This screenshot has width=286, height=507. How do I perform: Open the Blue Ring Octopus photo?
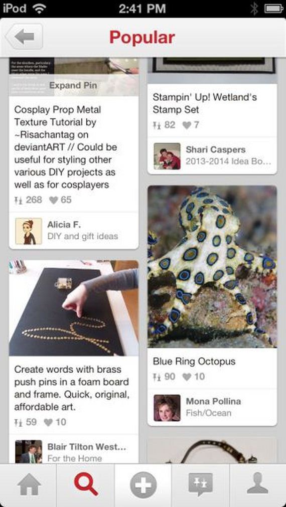(212, 266)
